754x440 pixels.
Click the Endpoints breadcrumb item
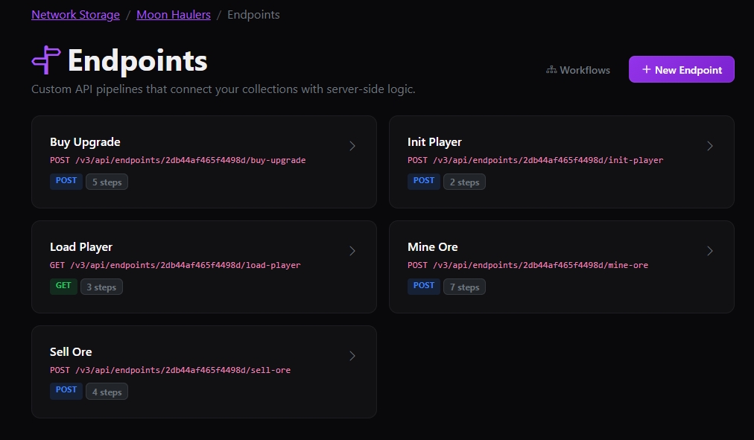coord(253,15)
